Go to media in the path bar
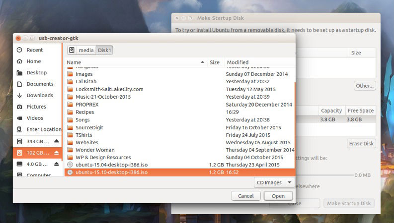The image size is (394, 223). 86,50
